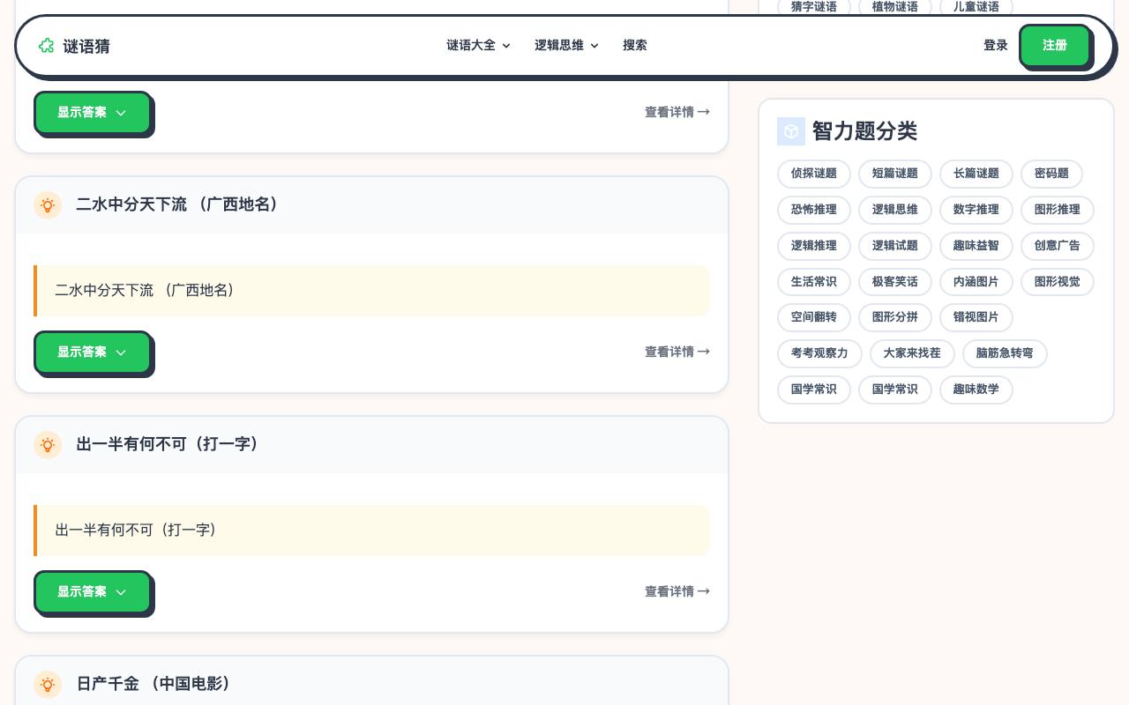
Task: Select the 考考观察力 category tag
Action: (x=819, y=353)
